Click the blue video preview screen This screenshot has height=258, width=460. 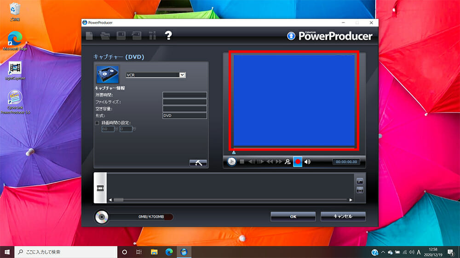tap(294, 100)
